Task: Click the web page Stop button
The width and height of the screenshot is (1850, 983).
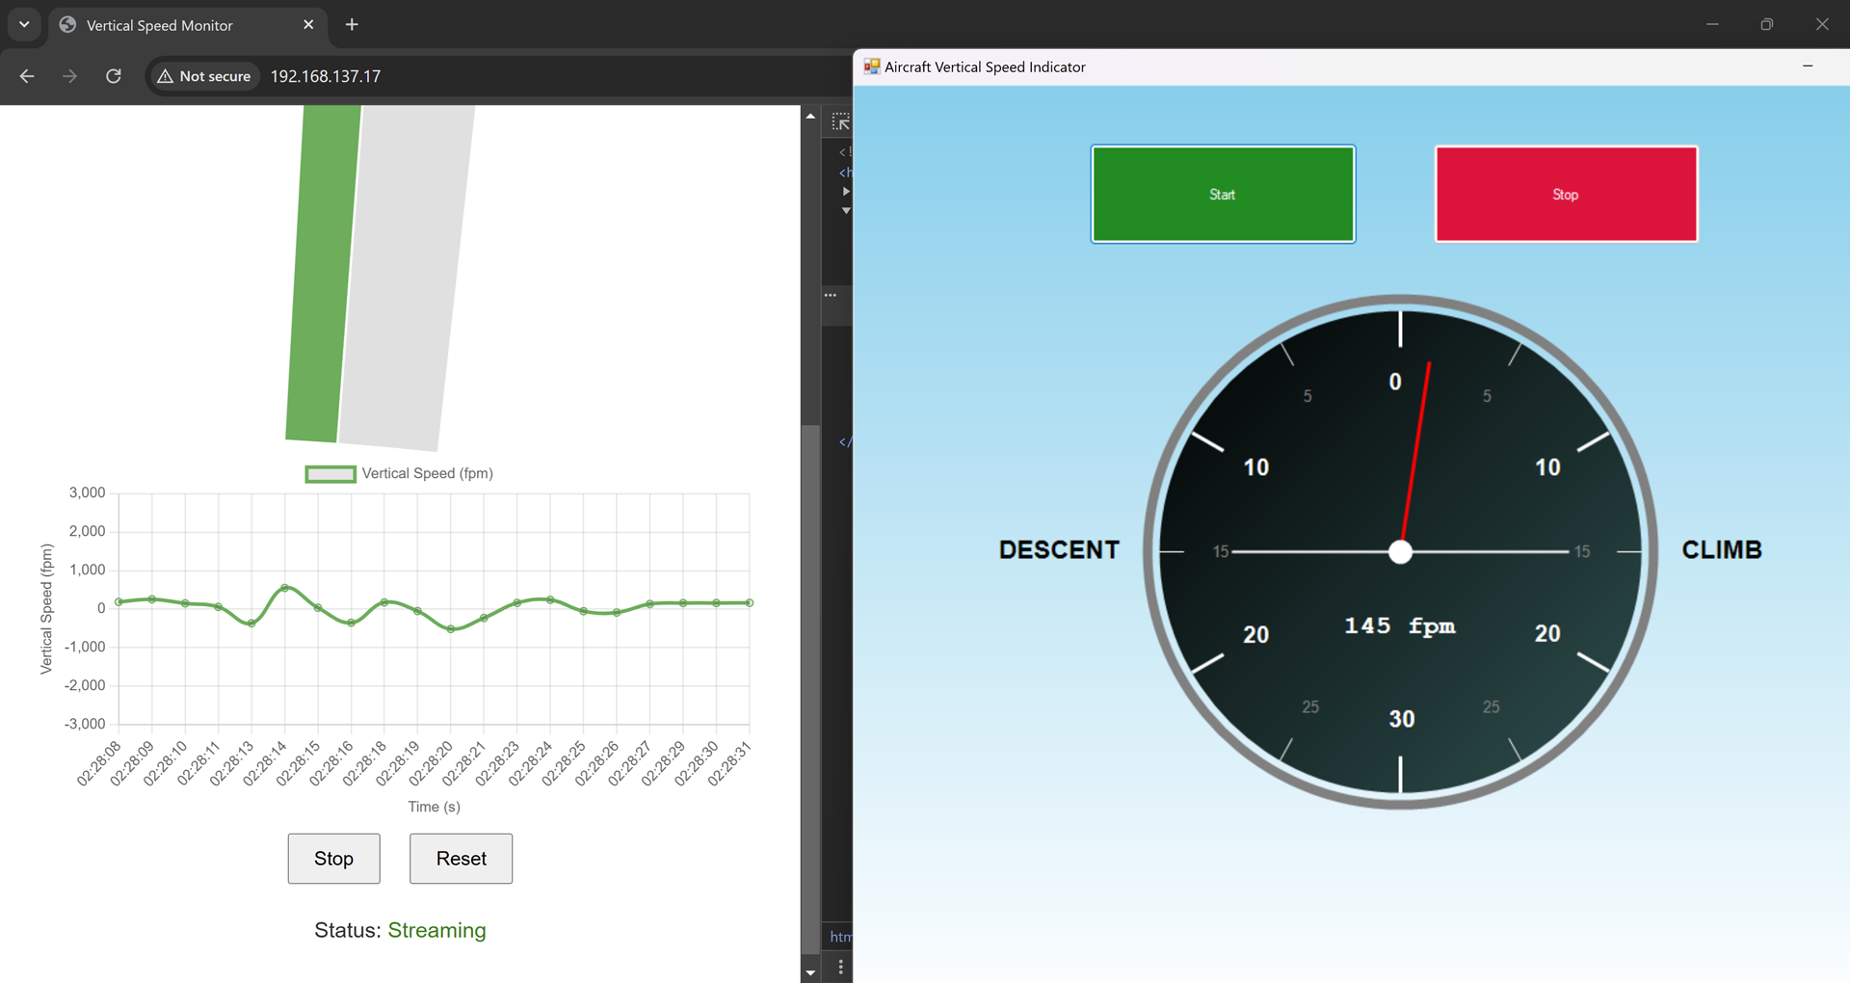Action: [333, 859]
